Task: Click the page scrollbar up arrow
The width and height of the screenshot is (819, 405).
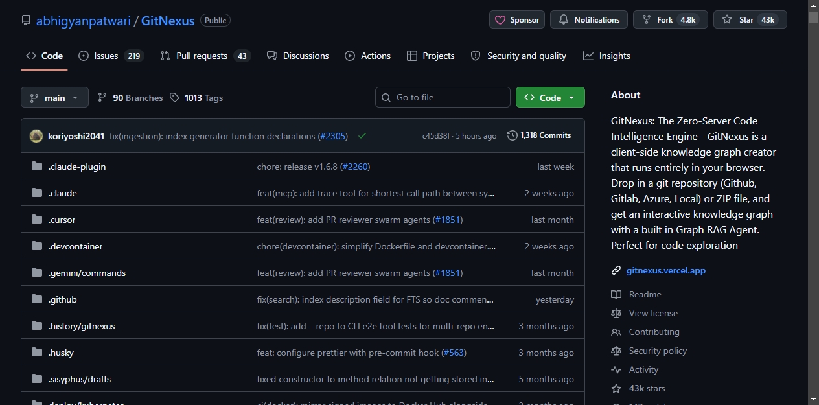Action: coord(813,5)
